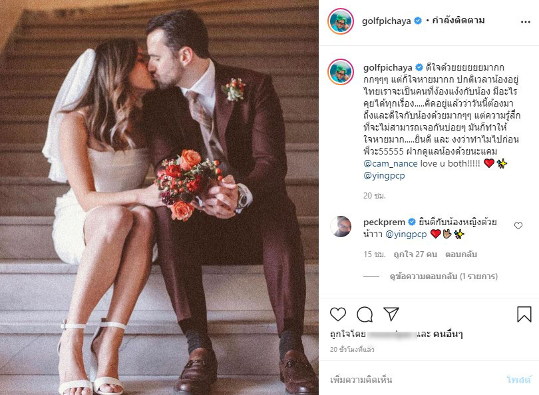Viewport: 539px width, 395px height.
Task: Like peckprem's comment with small heart
Action: [x=518, y=226]
